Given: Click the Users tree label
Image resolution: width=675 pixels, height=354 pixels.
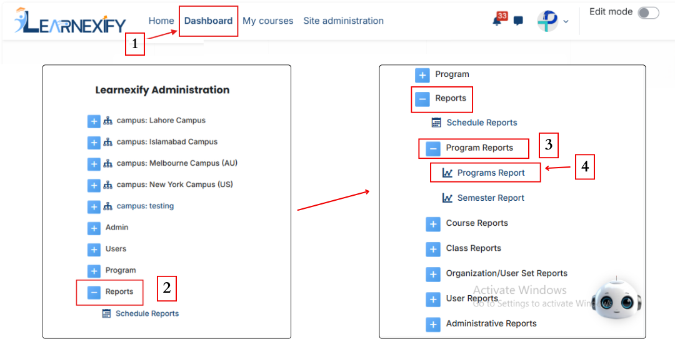Looking at the screenshot, I should 116,249.
